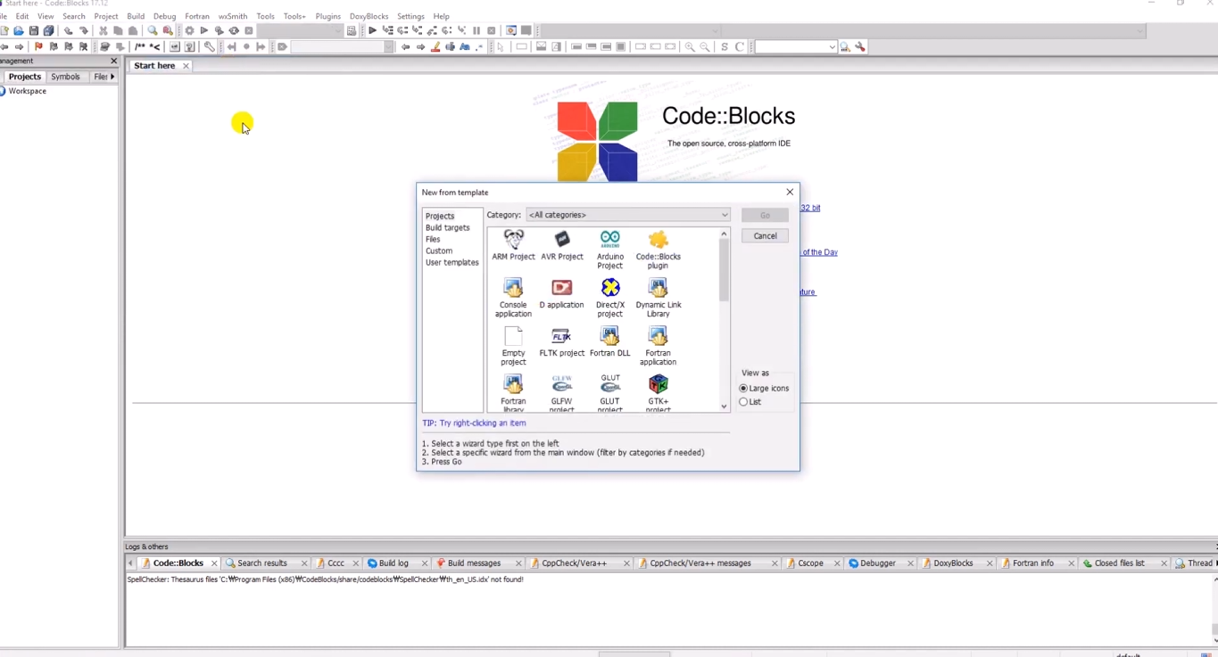Viewport: 1218px width, 657px height.
Task: Click the C toolbar icon
Action: click(x=740, y=46)
